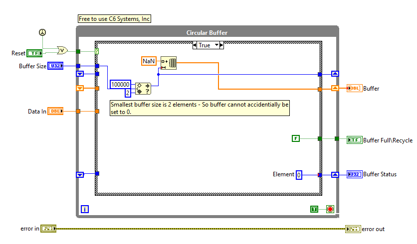Select the Data In DBL control terminal
This screenshot has width=417, height=244.
pos(55,111)
